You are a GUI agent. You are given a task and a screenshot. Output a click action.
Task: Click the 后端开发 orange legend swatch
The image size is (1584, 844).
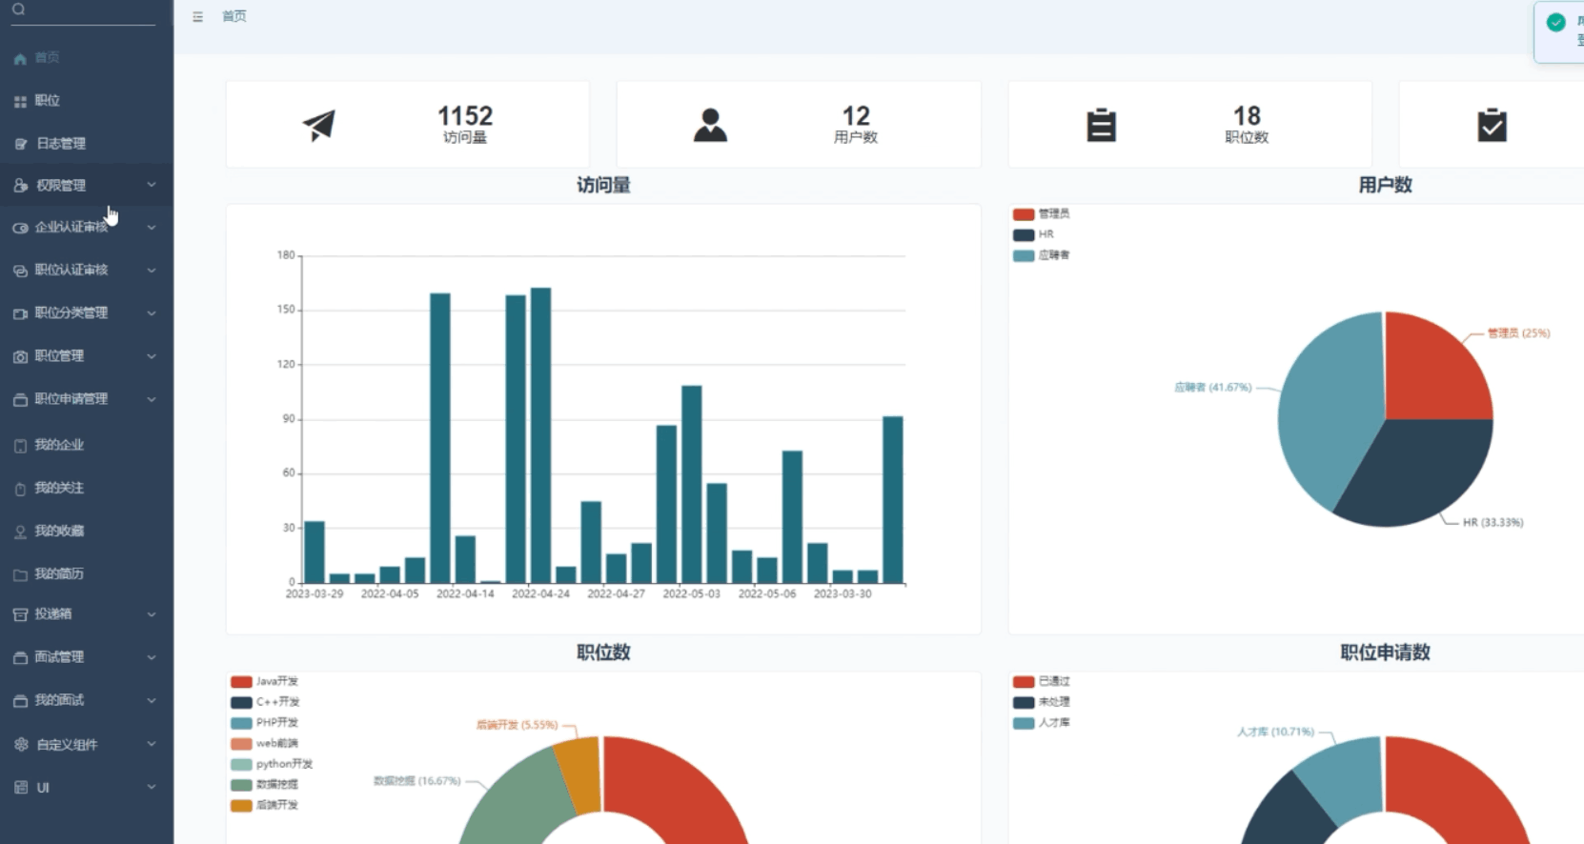[x=241, y=806]
